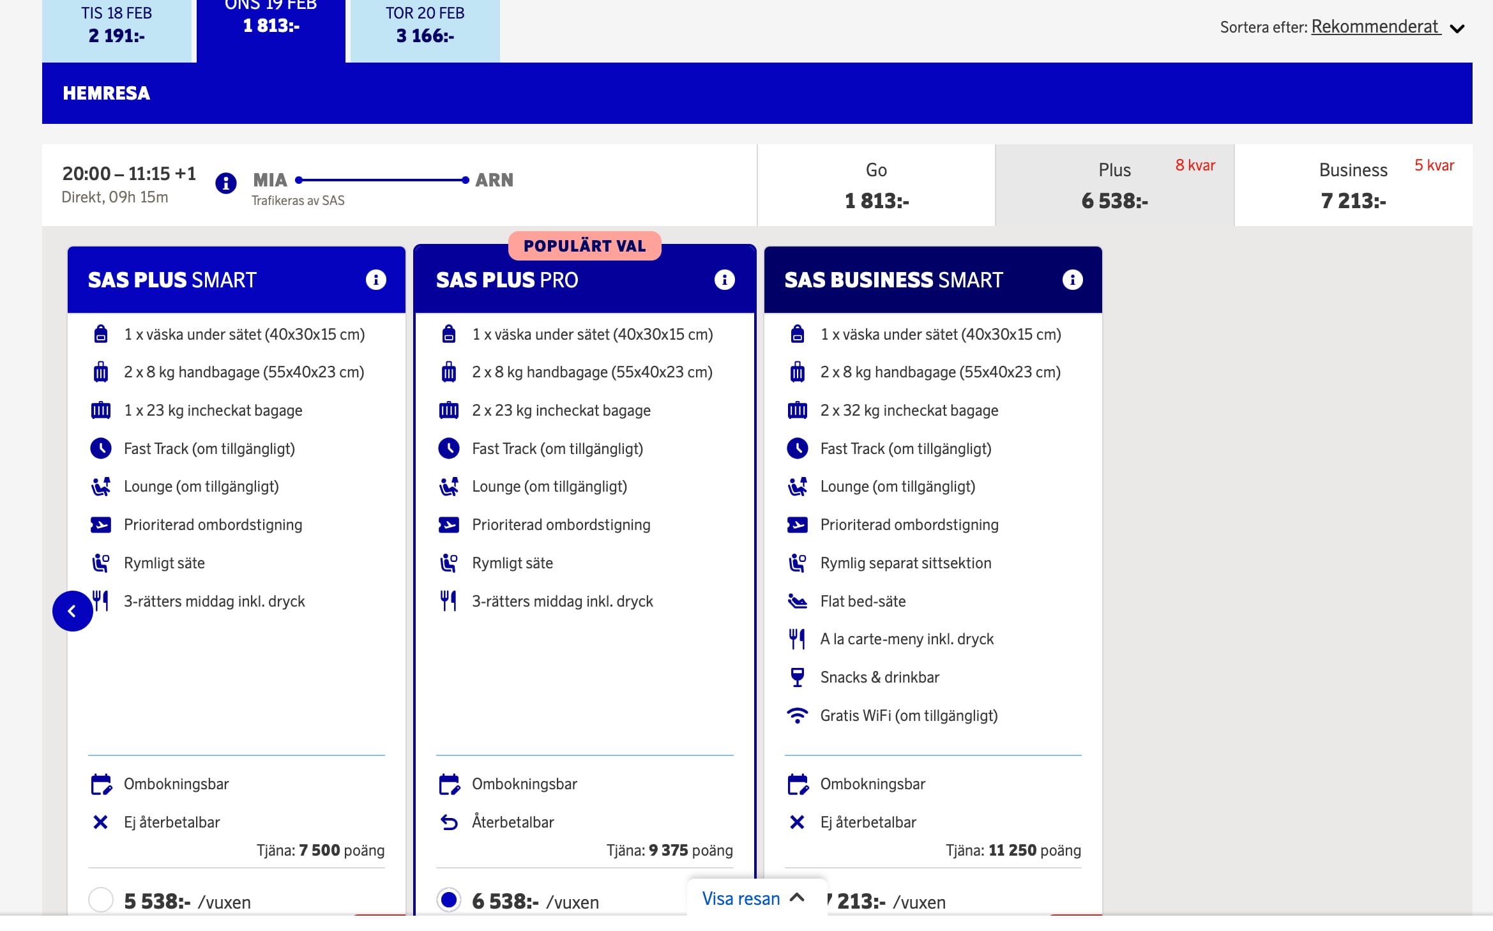Open SAS Plus Pro info icon
The height and width of the screenshot is (931, 1493).
tap(724, 280)
